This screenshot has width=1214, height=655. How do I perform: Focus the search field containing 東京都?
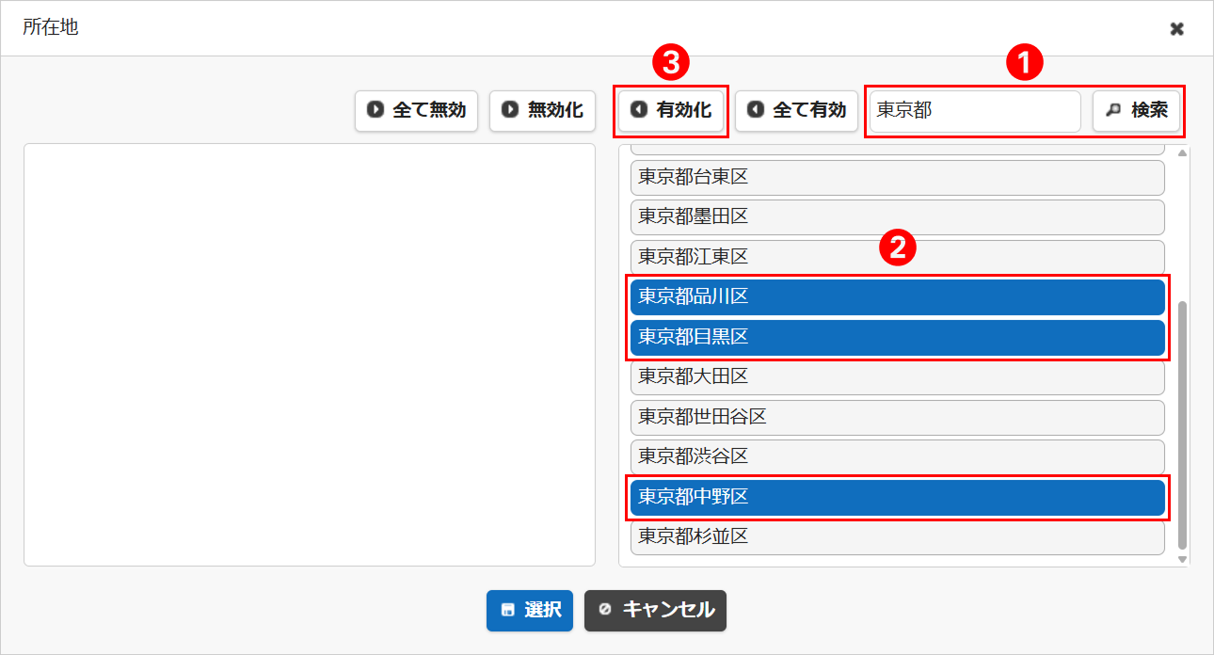[x=975, y=110]
